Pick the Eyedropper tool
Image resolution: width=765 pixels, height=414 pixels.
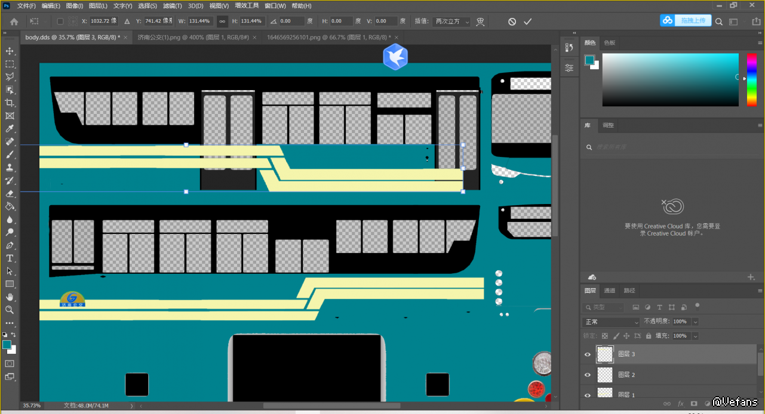[x=10, y=129]
